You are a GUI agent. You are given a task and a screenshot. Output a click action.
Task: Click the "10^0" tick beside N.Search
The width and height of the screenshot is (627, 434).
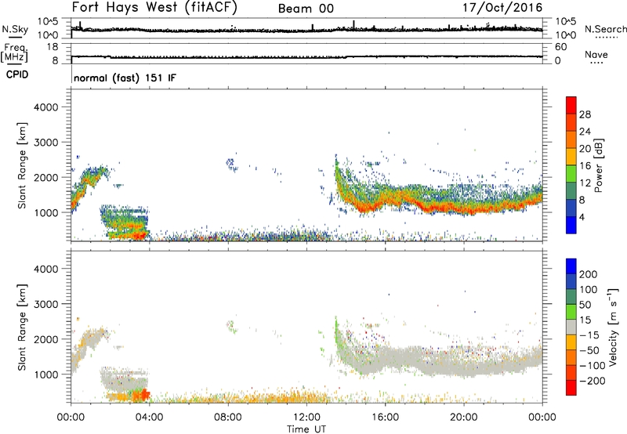(x=566, y=35)
